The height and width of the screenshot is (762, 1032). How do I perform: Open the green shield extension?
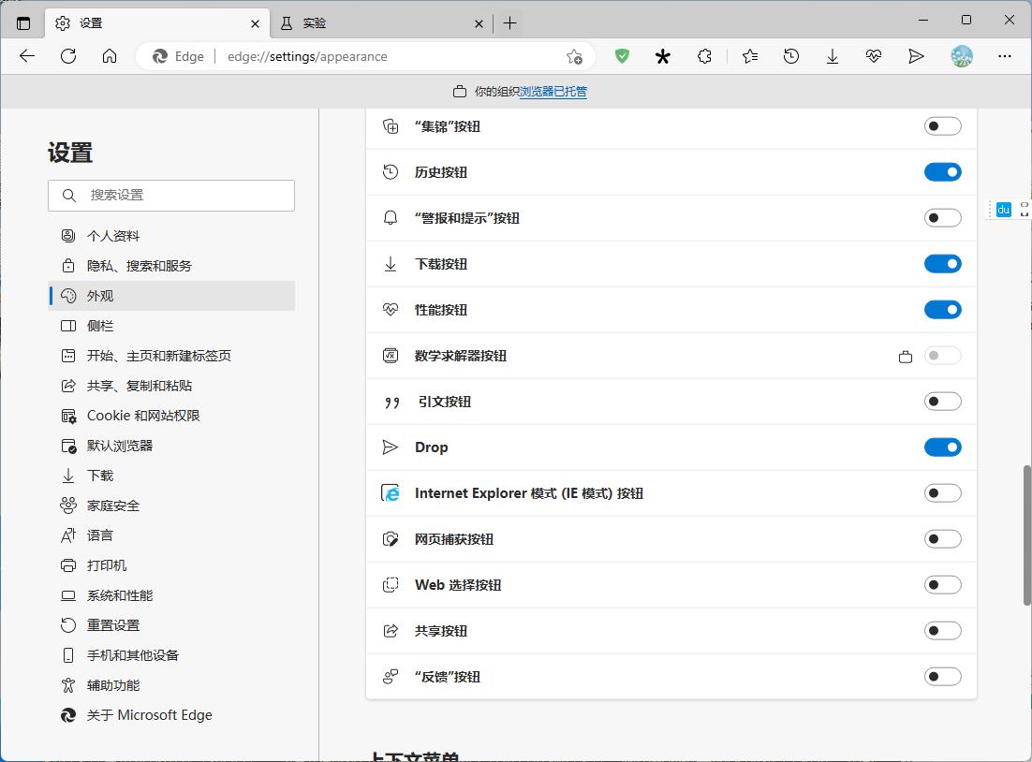point(622,56)
